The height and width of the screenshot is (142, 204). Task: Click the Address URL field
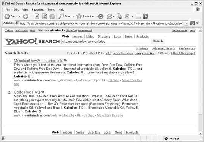pyautogui.click(x=102, y=23)
